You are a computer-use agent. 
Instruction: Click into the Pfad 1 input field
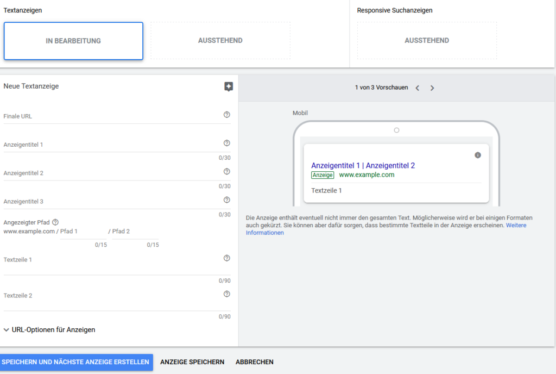83,233
